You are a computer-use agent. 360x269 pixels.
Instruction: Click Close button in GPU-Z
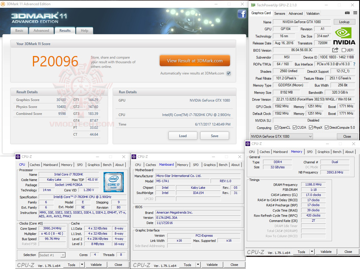pos(347,136)
